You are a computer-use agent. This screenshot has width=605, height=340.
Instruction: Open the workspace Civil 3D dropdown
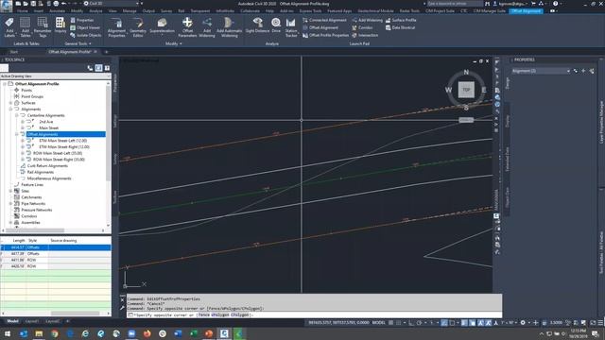(x=112, y=4)
